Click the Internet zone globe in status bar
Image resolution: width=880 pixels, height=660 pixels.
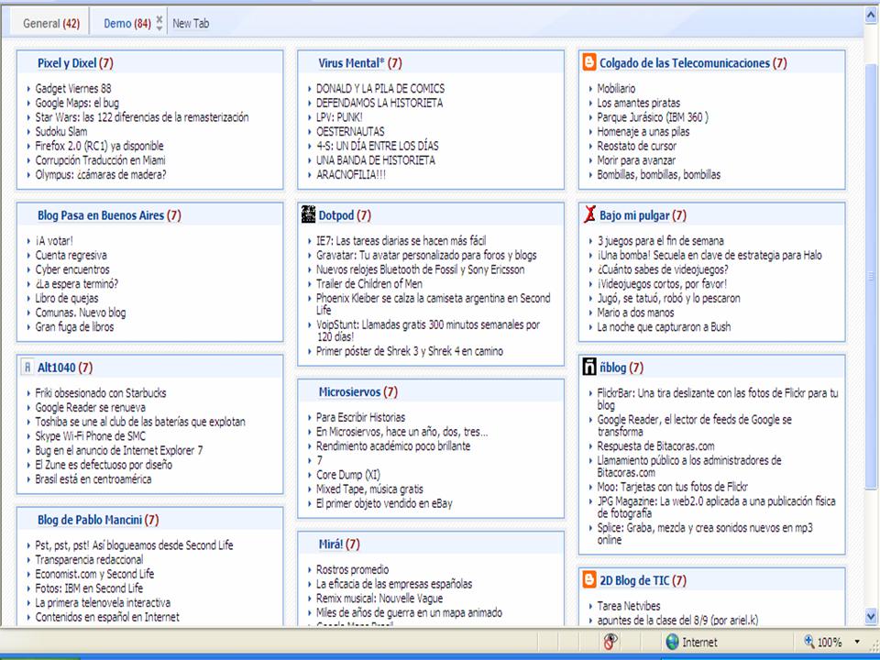point(672,642)
